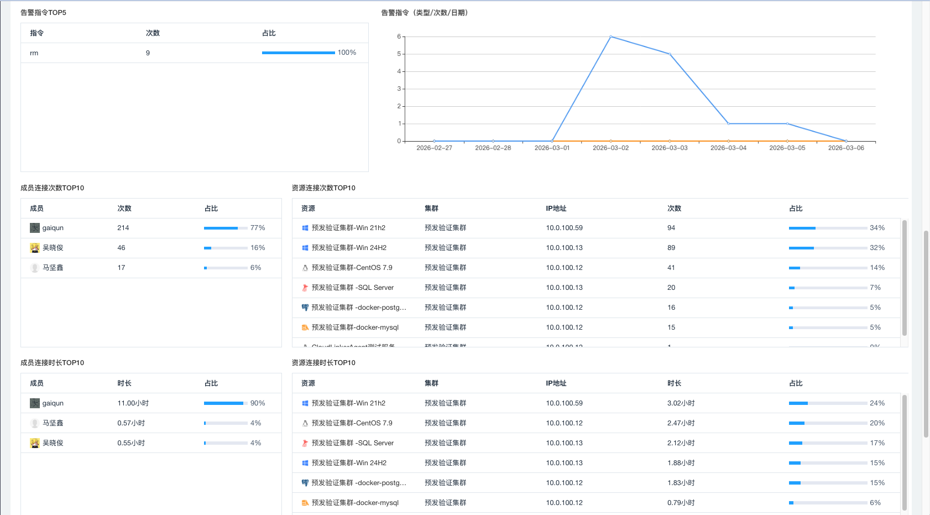Open 预发验证集群-Win 21h2 in the resource connection count table
Viewport: 930px width, 515px height.
(x=348, y=228)
